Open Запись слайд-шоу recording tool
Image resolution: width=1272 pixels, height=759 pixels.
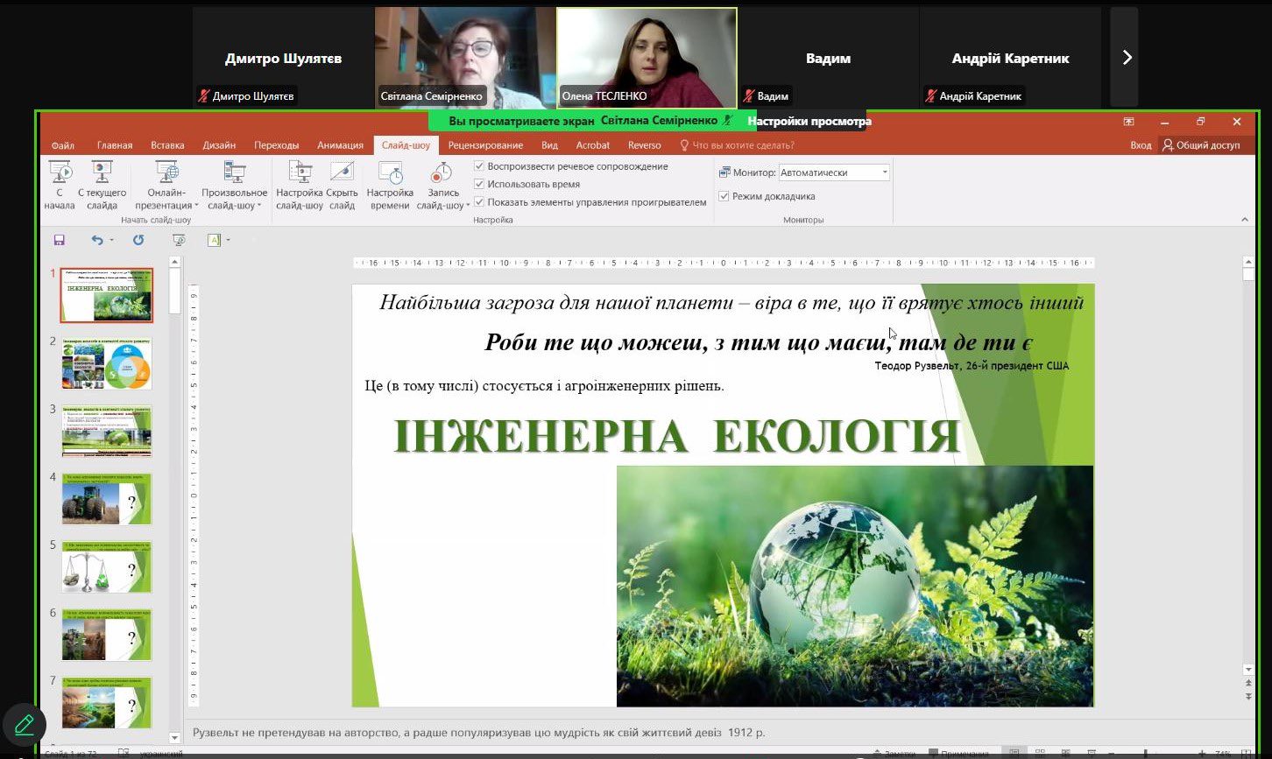tap(442, 184)
